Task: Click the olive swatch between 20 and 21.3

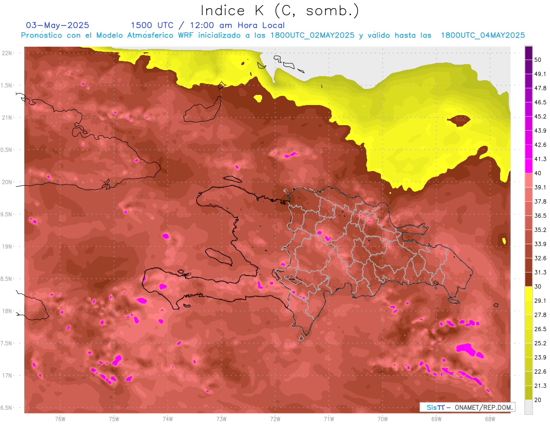Action: pyautogui.click(x=528, y=393)
